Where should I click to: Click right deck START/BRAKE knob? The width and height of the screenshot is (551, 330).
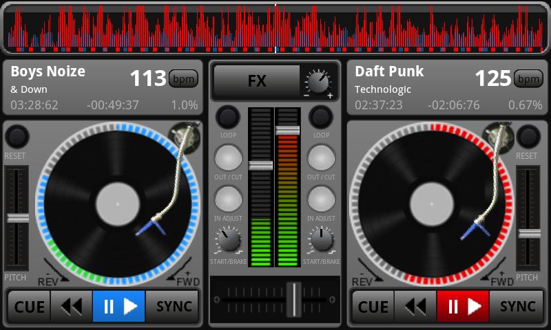click(x=321, y=240)
